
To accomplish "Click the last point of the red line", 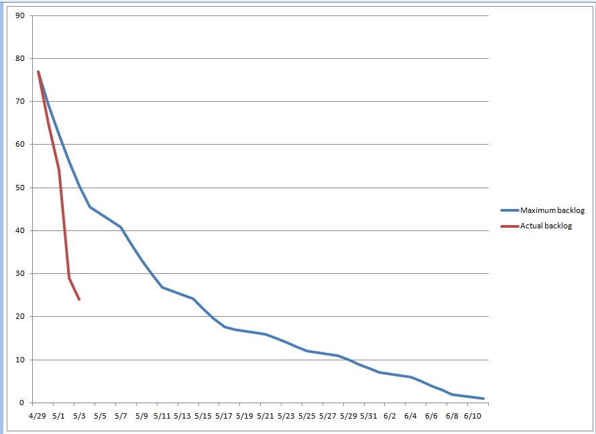I will click(79, 299).
